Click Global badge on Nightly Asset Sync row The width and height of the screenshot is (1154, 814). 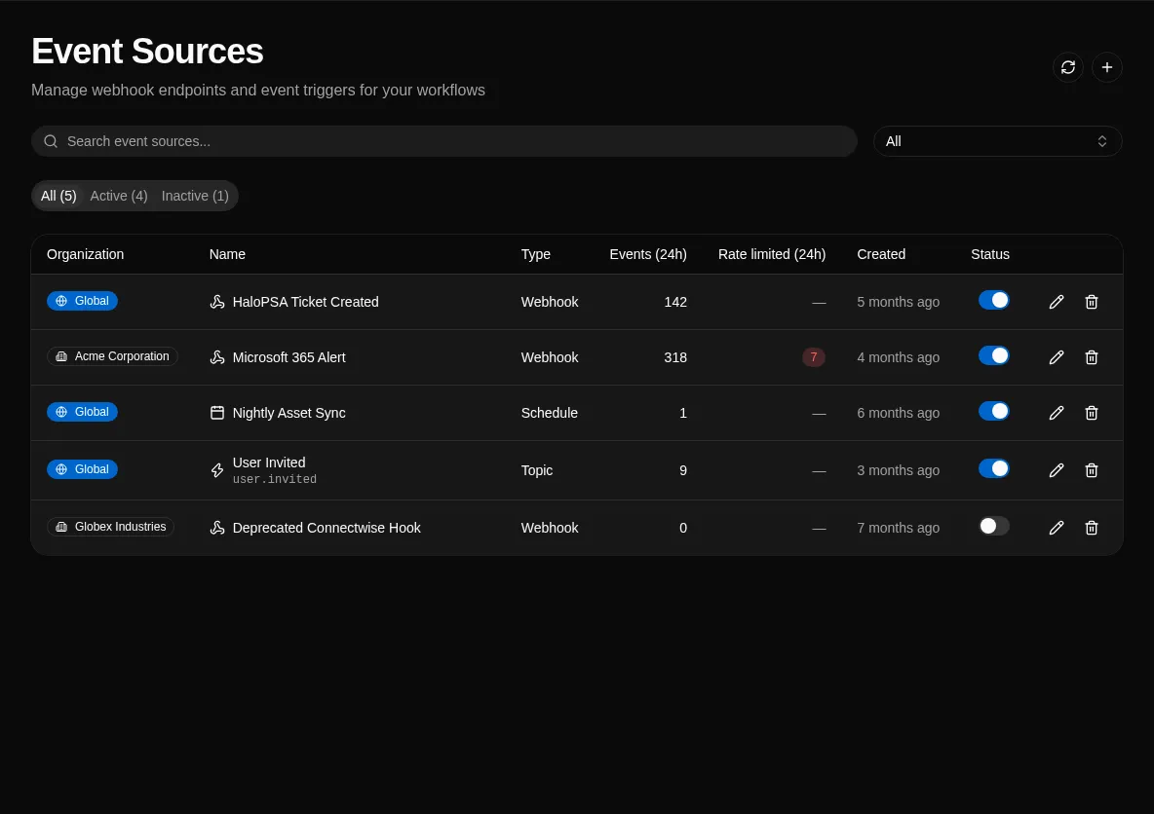83,412
